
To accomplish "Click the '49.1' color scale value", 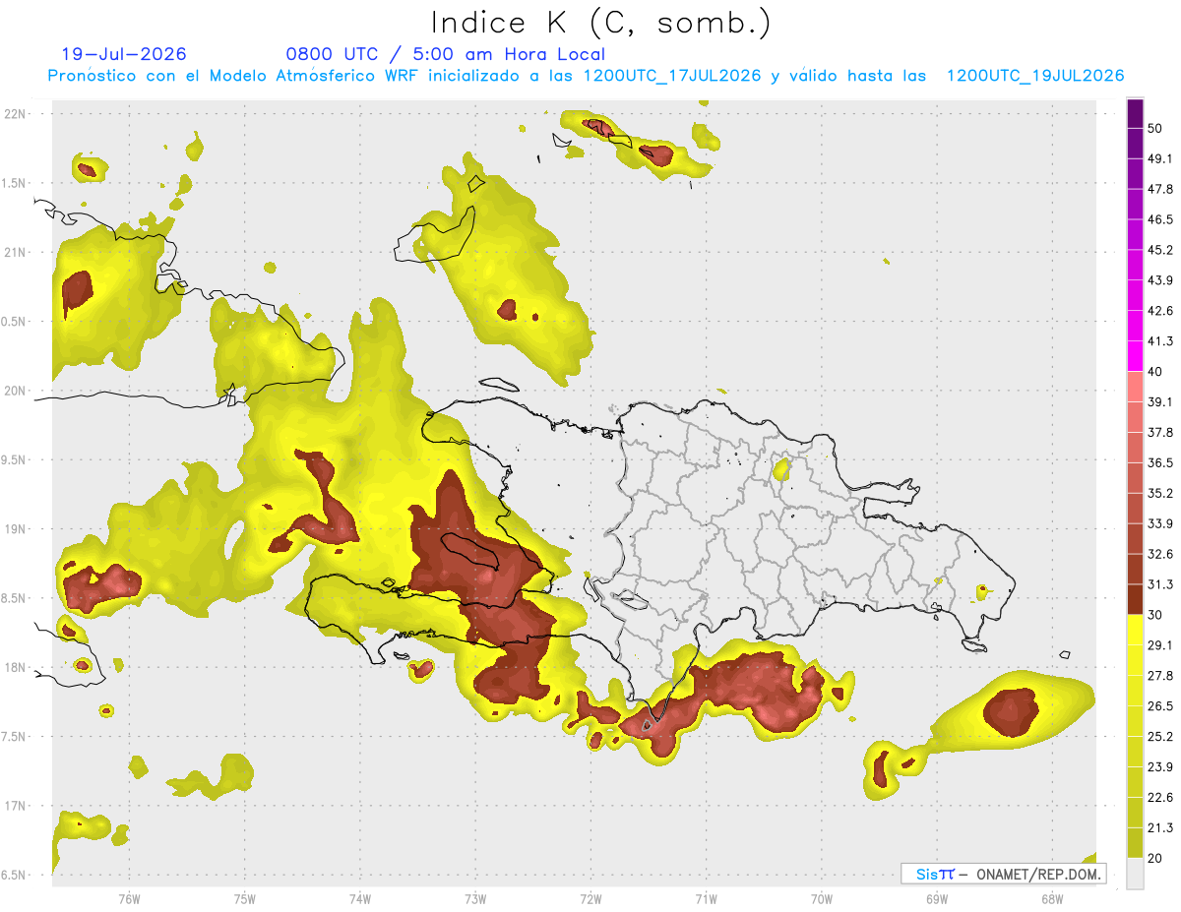I will (1160, 158).
